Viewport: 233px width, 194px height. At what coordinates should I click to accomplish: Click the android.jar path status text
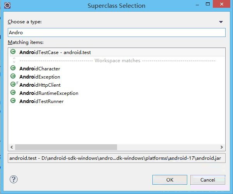tap(115, 158)
